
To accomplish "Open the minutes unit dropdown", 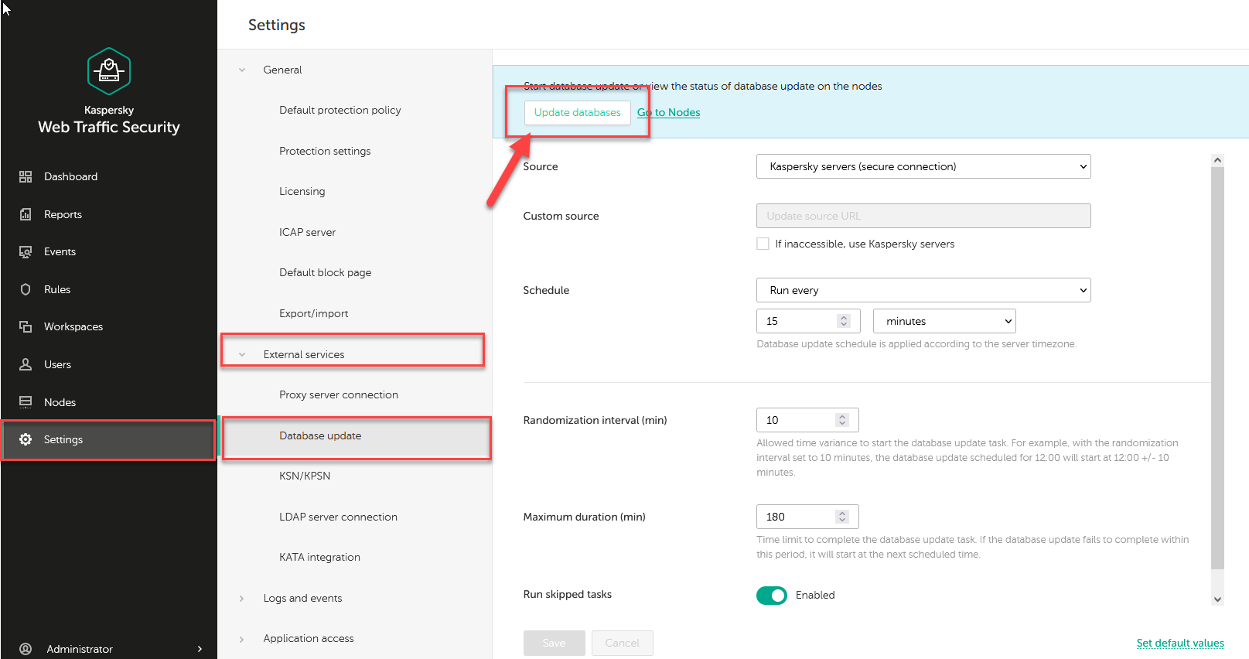I will click(x=944, y=321).
